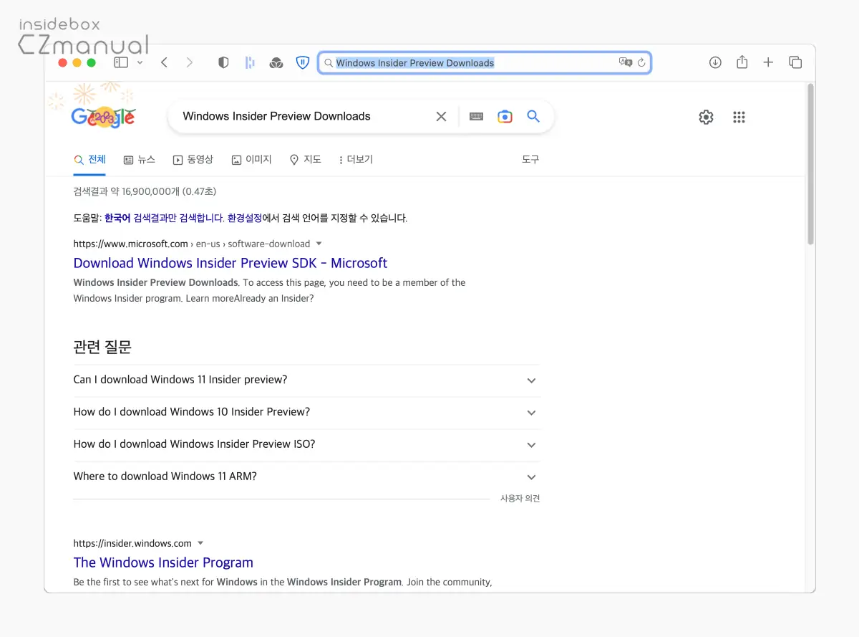This screenshot has width=859, height=637.
Task: Expand How do I download Windows Insider Preview ISO
Action: 306,444
